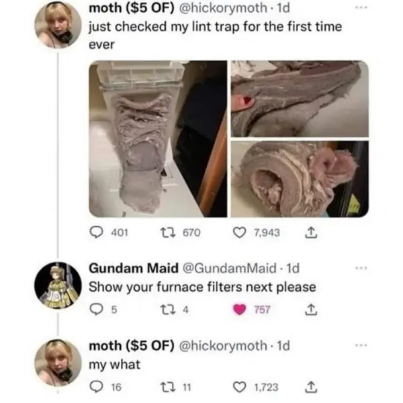
Task: Reply to Gundam Maid's furnace filters tweet
Action: (95, 310)
